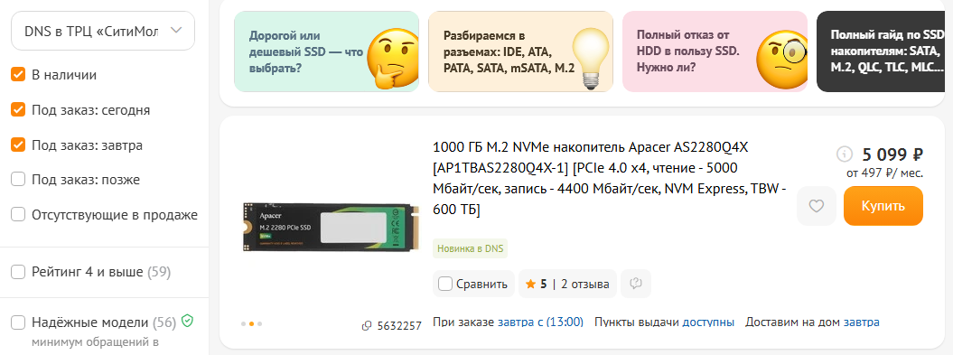Image resolution: width=953 pixels, height=355 pixels.
Task: Open the Apacer AS2280Q4X product title link
Action: coord(609,179)
